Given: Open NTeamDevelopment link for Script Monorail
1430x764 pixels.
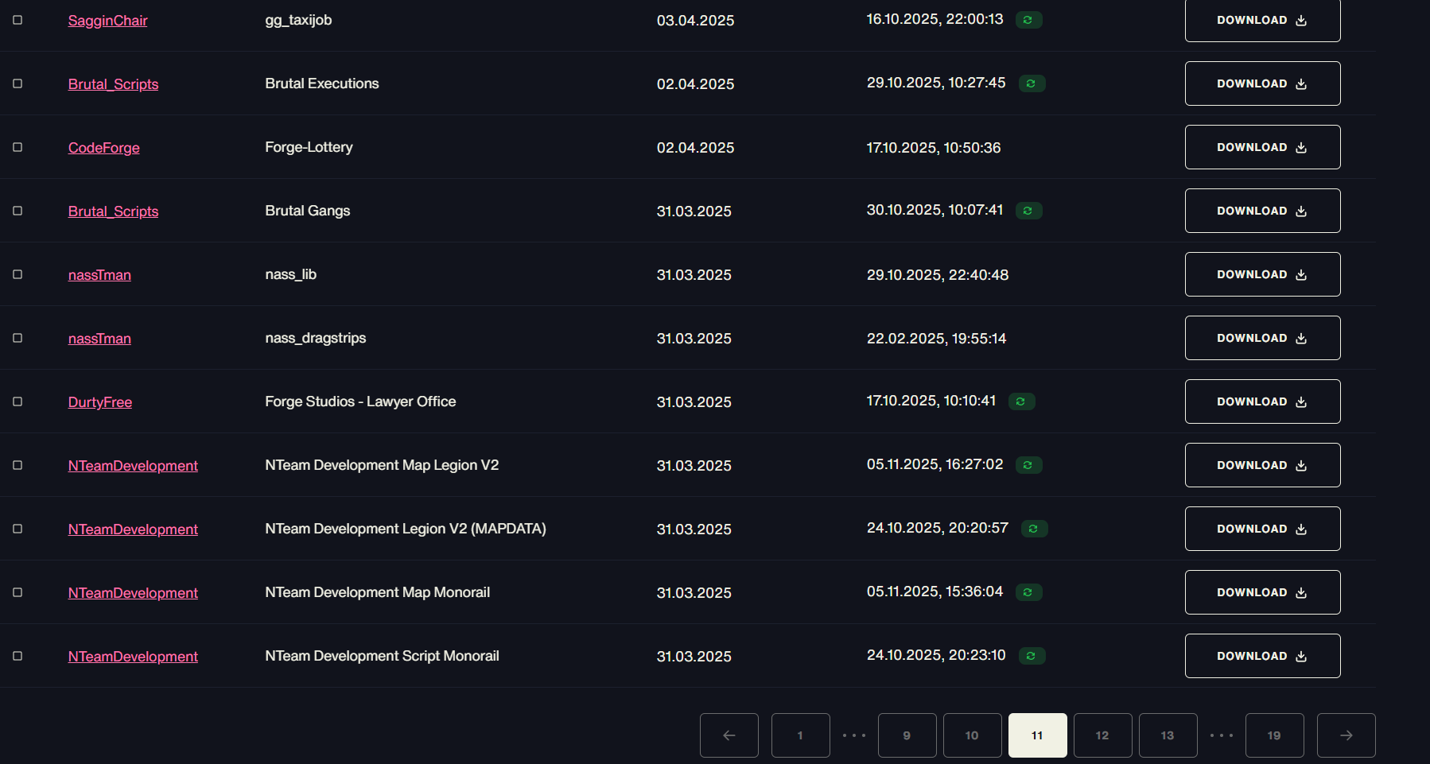Looking at the screenshot, I should (x=133, y=657).
